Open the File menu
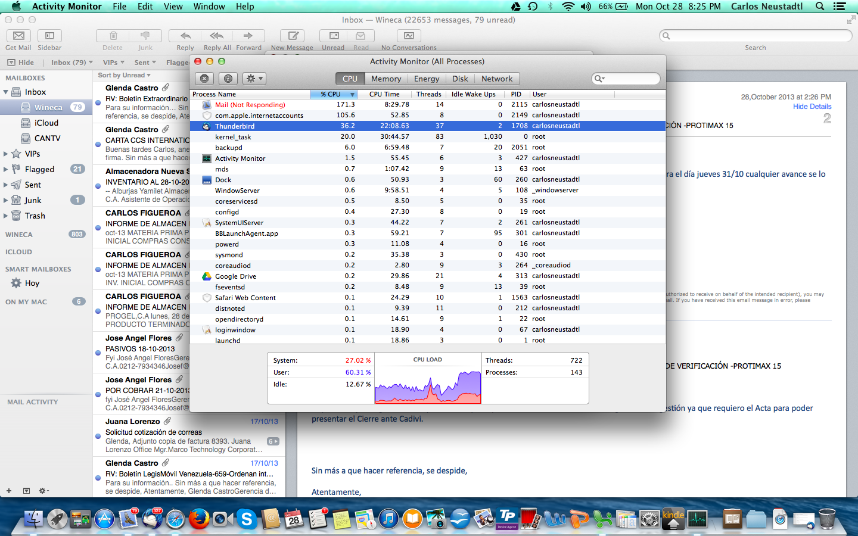This screenshot has width=858, height=536. coord(120,7)
